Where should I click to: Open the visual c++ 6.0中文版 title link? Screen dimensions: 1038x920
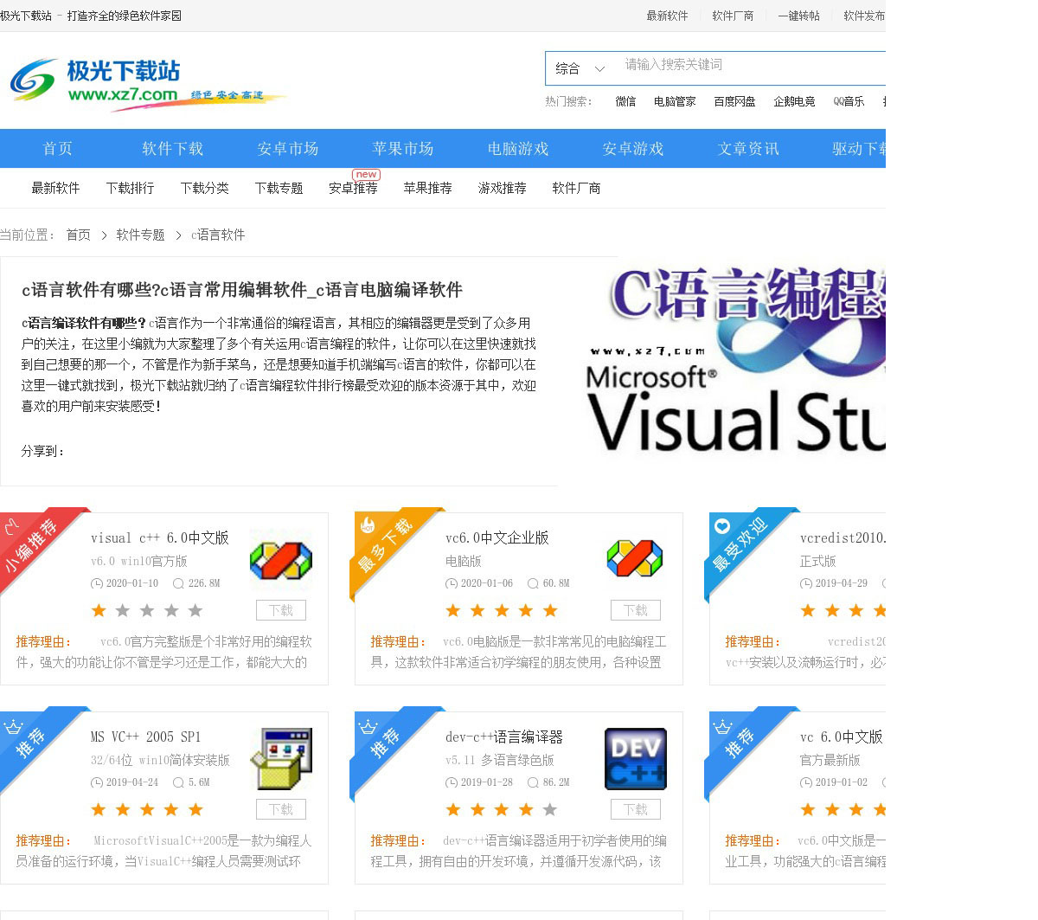pos(160,538)
